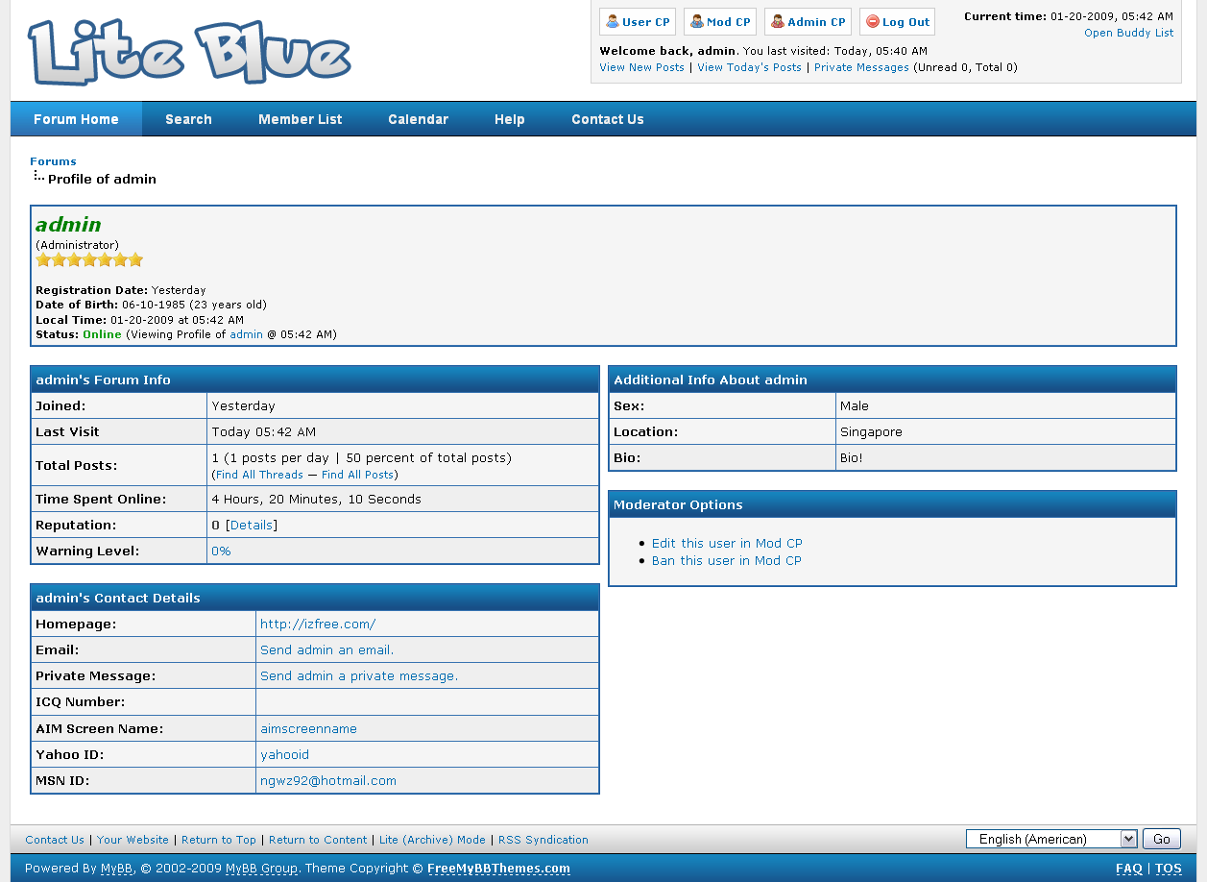Open Mod CP from the header
The width and height of the screenshot is (1207, 882).
click(x=720, y=22)
